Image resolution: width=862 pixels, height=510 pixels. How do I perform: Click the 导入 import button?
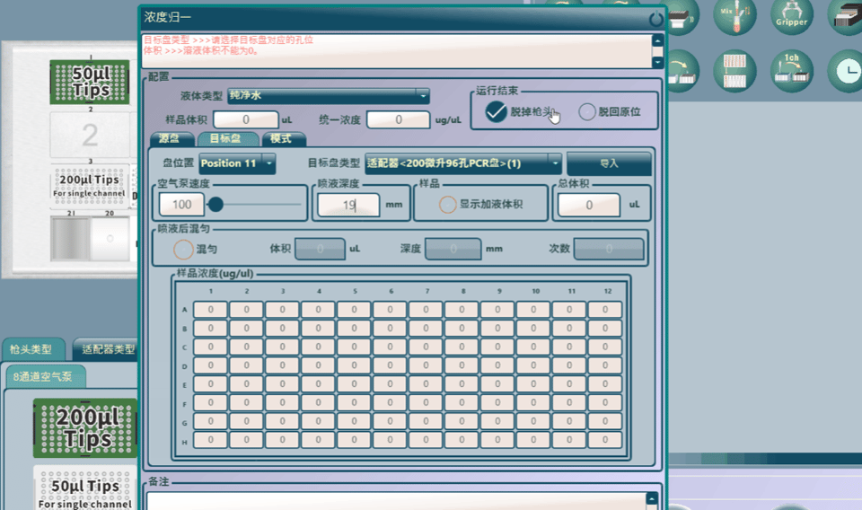coord(609,163)
